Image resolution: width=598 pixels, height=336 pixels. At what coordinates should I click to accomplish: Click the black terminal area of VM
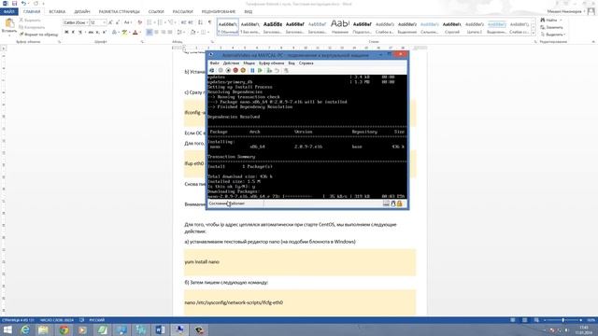pos(307,137)
